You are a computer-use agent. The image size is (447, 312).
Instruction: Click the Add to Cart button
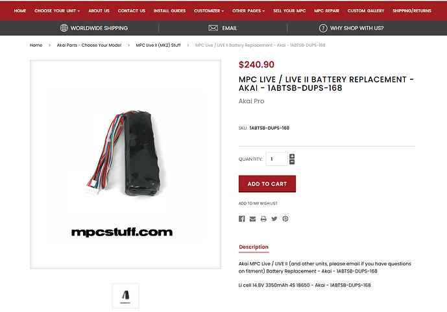pyautogui.click(x=267, y=184)
